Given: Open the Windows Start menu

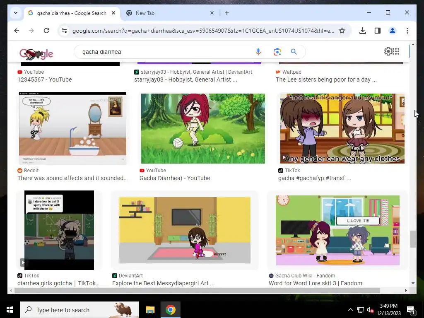Looking at the screenshot, I should pyautogui.click(x=10, y=310).
